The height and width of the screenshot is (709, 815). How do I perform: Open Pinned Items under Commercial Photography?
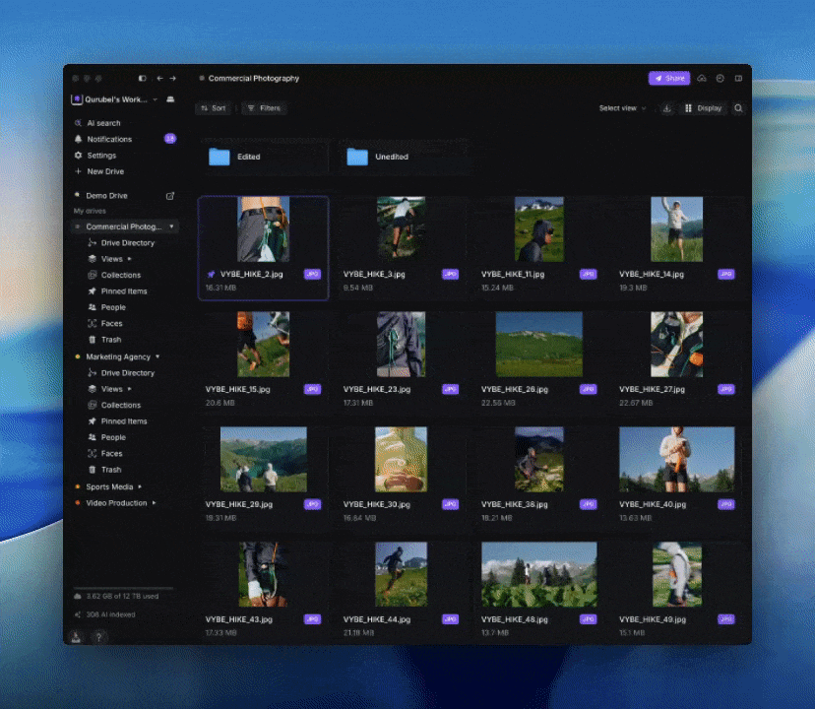tap(124, 291)
